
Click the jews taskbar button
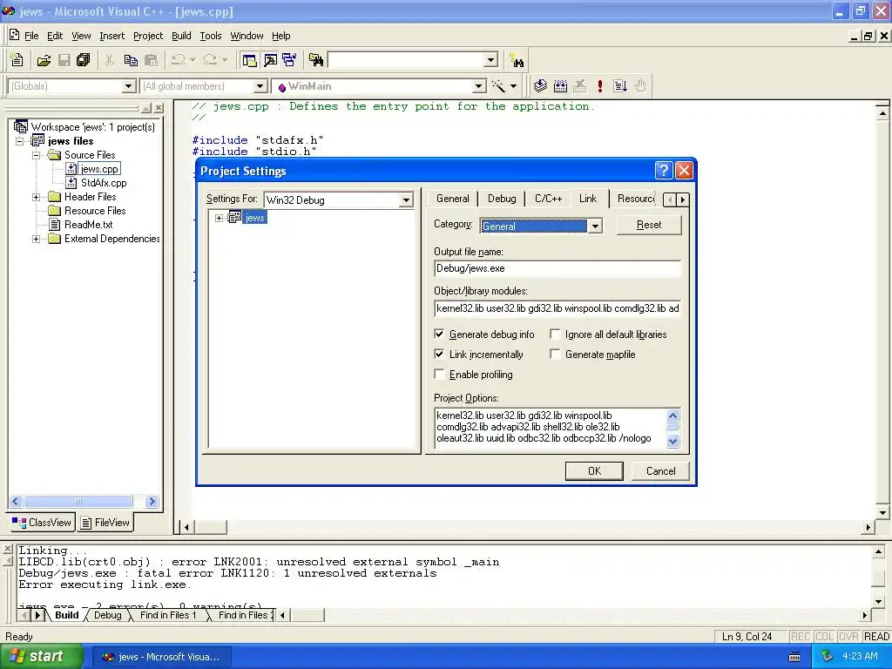pyautogui.click(x=162, y=657)
